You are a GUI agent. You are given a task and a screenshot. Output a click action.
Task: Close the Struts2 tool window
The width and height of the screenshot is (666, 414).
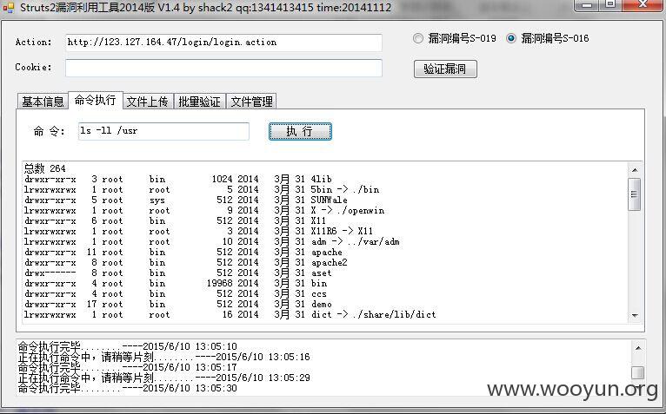click(x=643, y=5)
